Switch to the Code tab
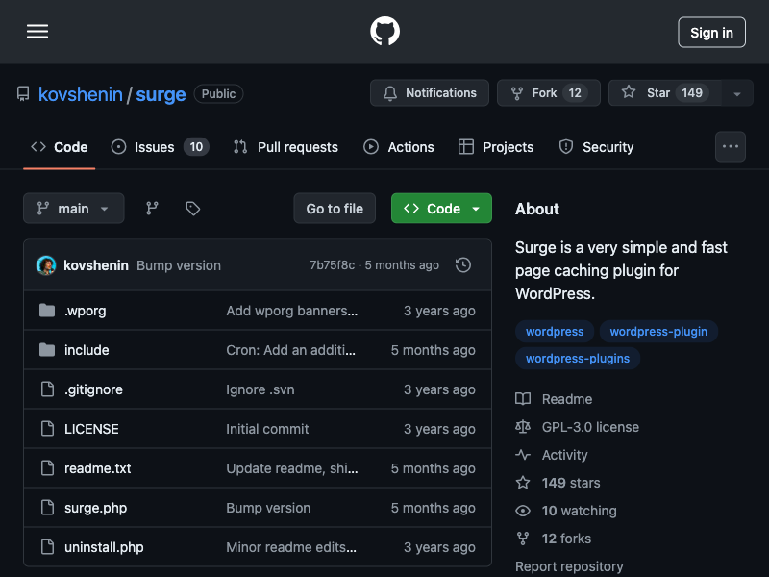Image resolution: width=769 pixels, height=577 pixels. click(60, 147)
